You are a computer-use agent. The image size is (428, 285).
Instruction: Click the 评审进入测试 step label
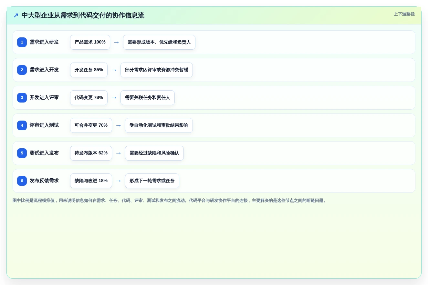pyautogui.click(x=44, y=125)
